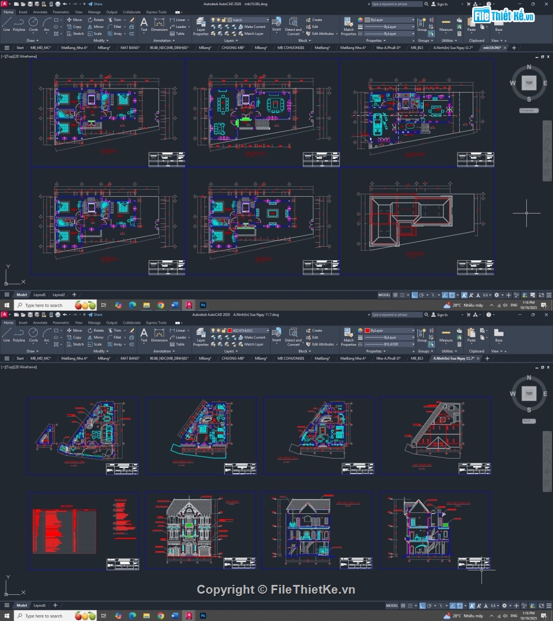
Task: Enable object snap from the status bar
Action: click(x=451, y=295)
